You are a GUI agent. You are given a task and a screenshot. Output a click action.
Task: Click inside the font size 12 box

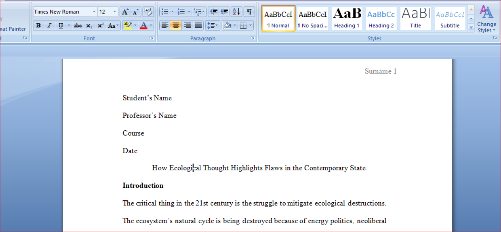pos(105,12)
